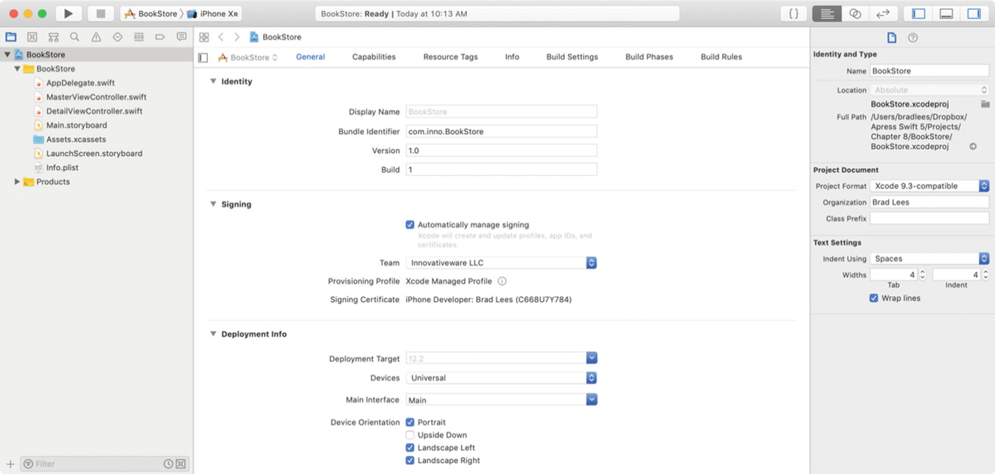
Task: Reveal project path in Finder arrow
Action: coord(973,146)
